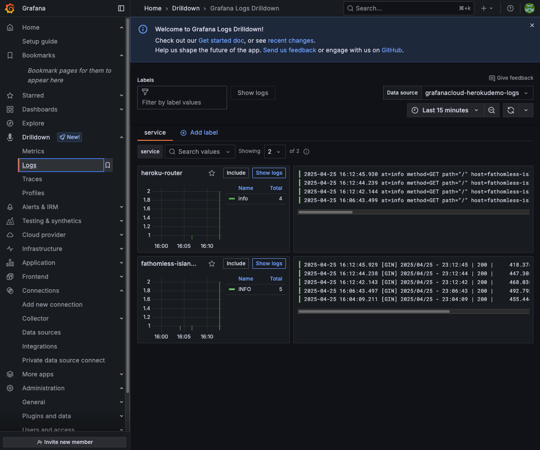Screen dimensions: 540x450
Task: Click the Frontend icon in sidebar
Action: pos(10,277)
